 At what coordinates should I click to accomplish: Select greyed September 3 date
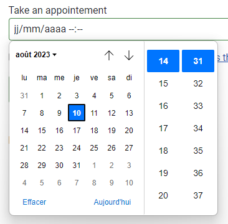(129, 166)
